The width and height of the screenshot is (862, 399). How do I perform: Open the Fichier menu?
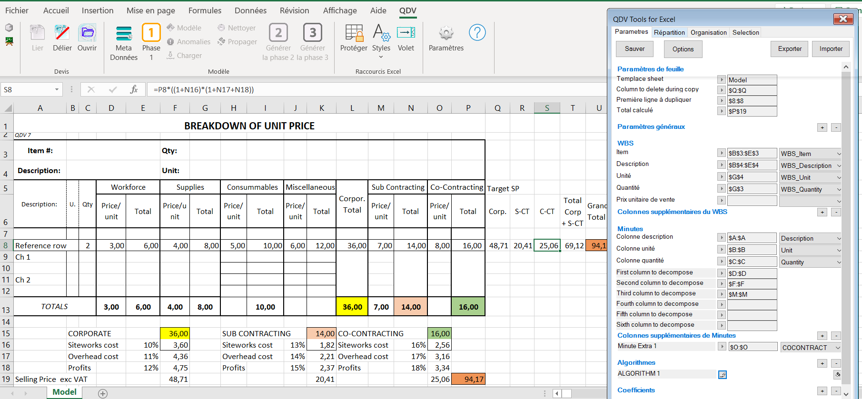[17, 10]
